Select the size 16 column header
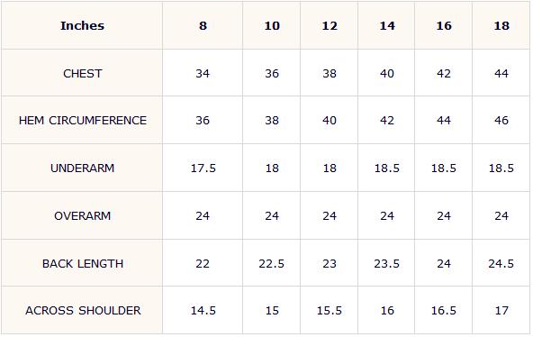533x337 pixels. pos(444,25)
